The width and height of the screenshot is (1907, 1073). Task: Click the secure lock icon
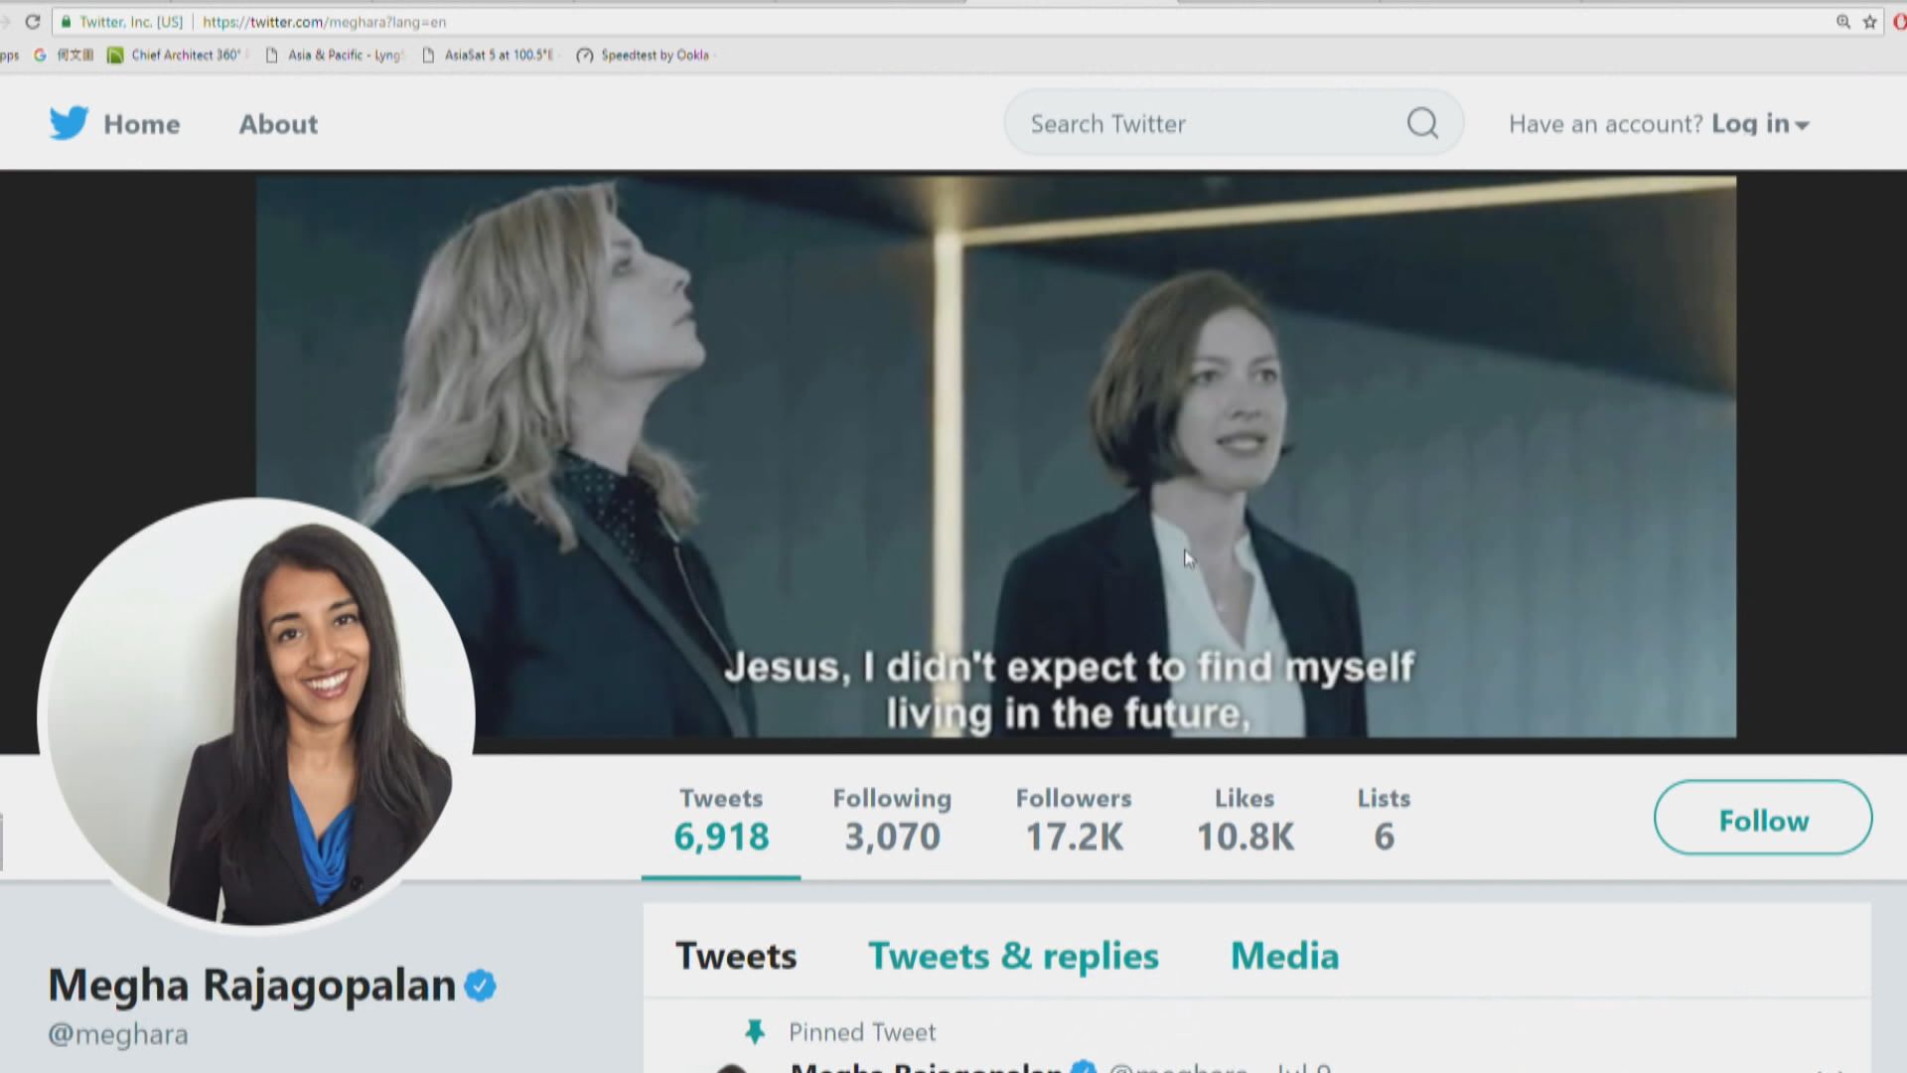pos(66,22)
